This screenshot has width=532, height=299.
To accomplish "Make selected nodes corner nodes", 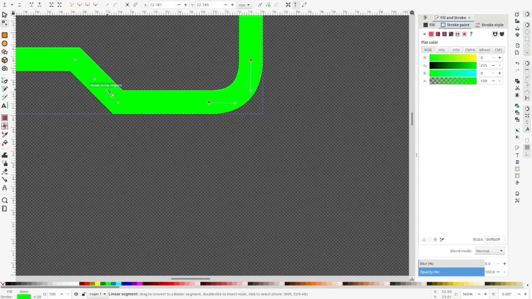I will pos(71,5).
